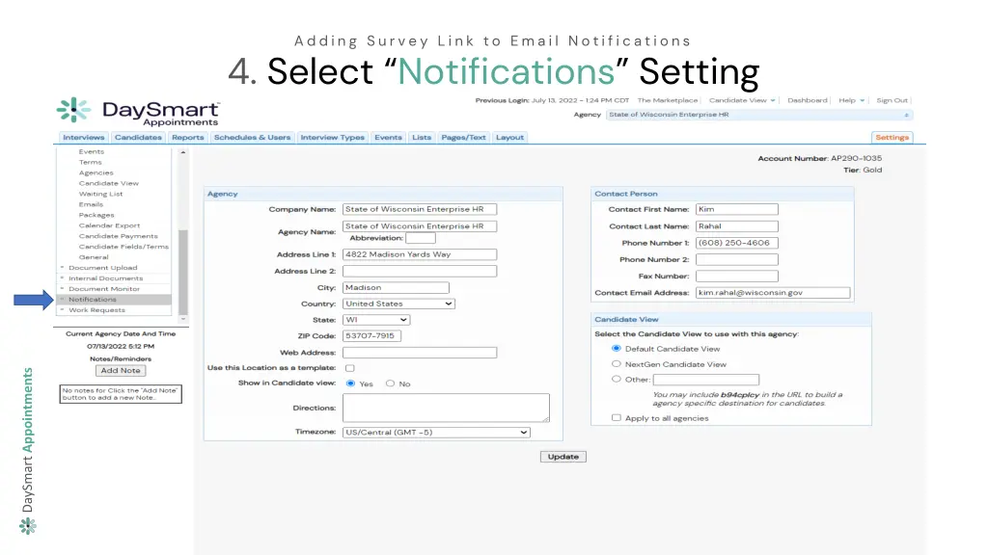The width and height of the screenshot is (988, 555).
Task: Select Packages in the sidebar
Action: (96, 215)
